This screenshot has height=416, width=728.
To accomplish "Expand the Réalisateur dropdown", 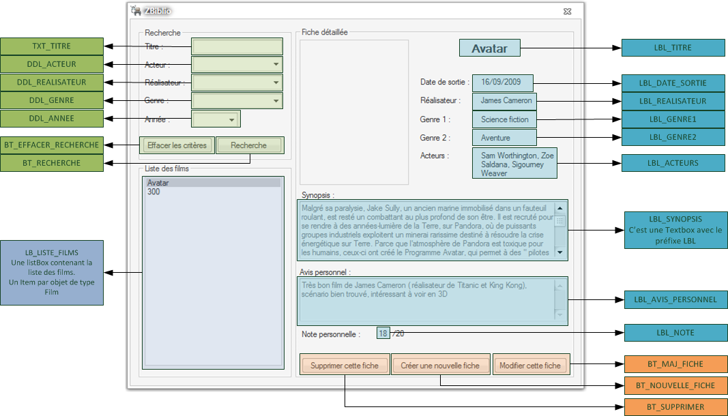I will click(x=276, y=83).
